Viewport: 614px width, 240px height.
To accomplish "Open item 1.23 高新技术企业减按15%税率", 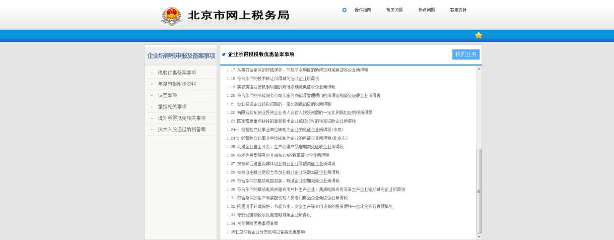I will [x=291, y=121].
